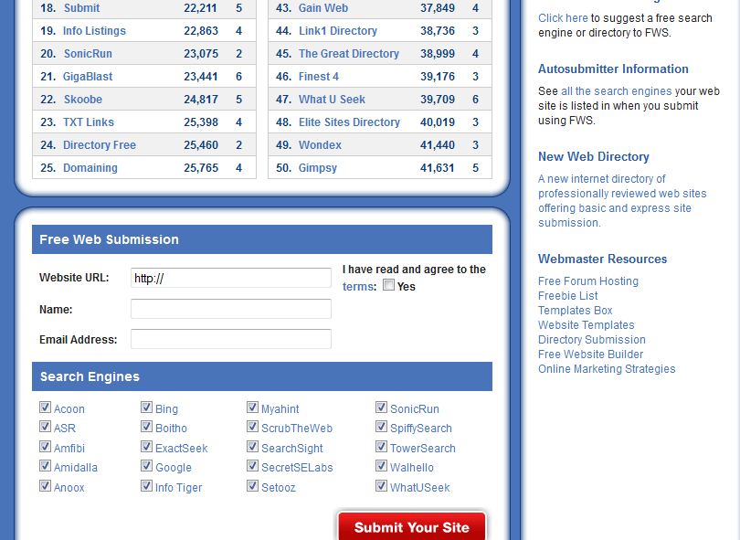Click the Directory Submission link

click(x=592, y=340)
